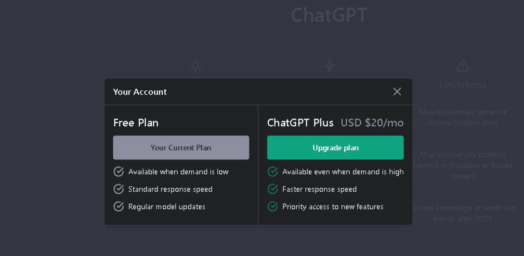
Task: Click checkmark beside Regular model updates
Action: click(118, 207)
